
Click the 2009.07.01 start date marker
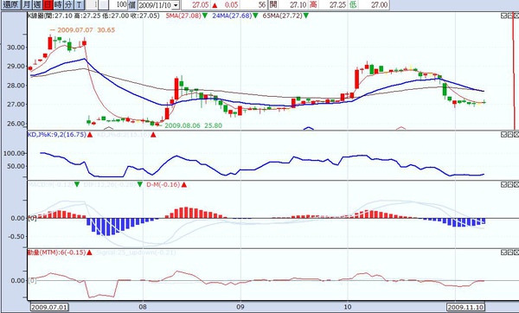coord(49,307)
